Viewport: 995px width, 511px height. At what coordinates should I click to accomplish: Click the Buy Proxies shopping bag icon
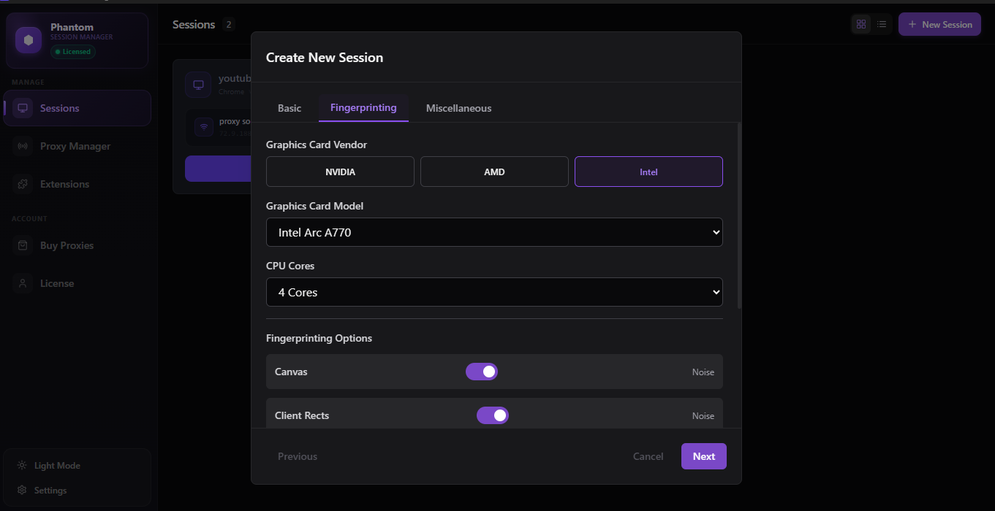point(23,245)
